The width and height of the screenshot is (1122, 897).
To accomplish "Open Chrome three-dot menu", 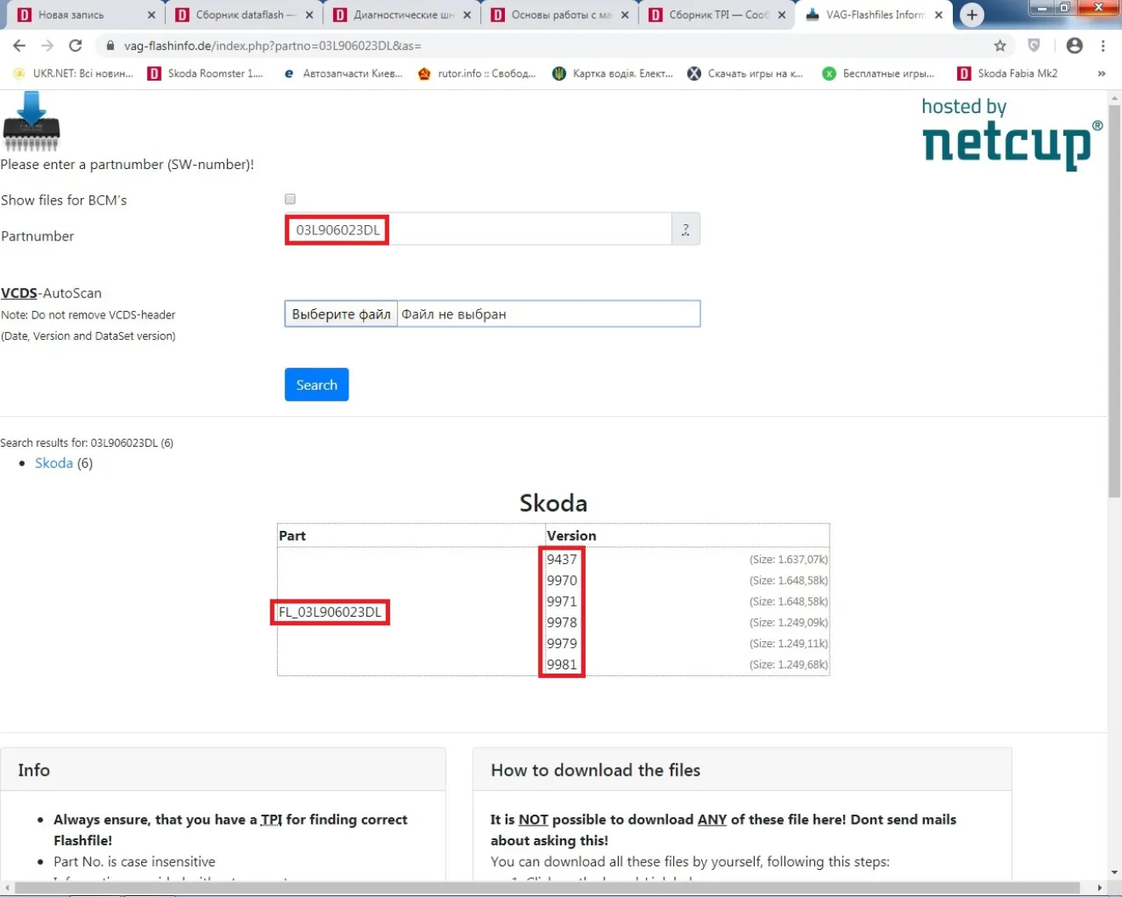I will 1103,46.
